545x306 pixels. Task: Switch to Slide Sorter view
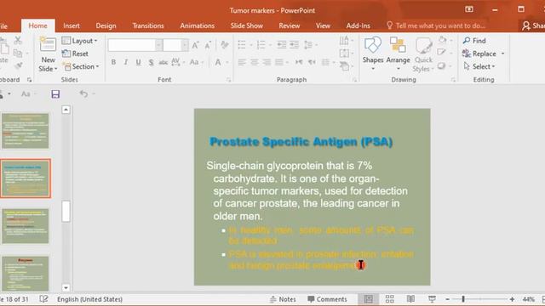[390, 299]
